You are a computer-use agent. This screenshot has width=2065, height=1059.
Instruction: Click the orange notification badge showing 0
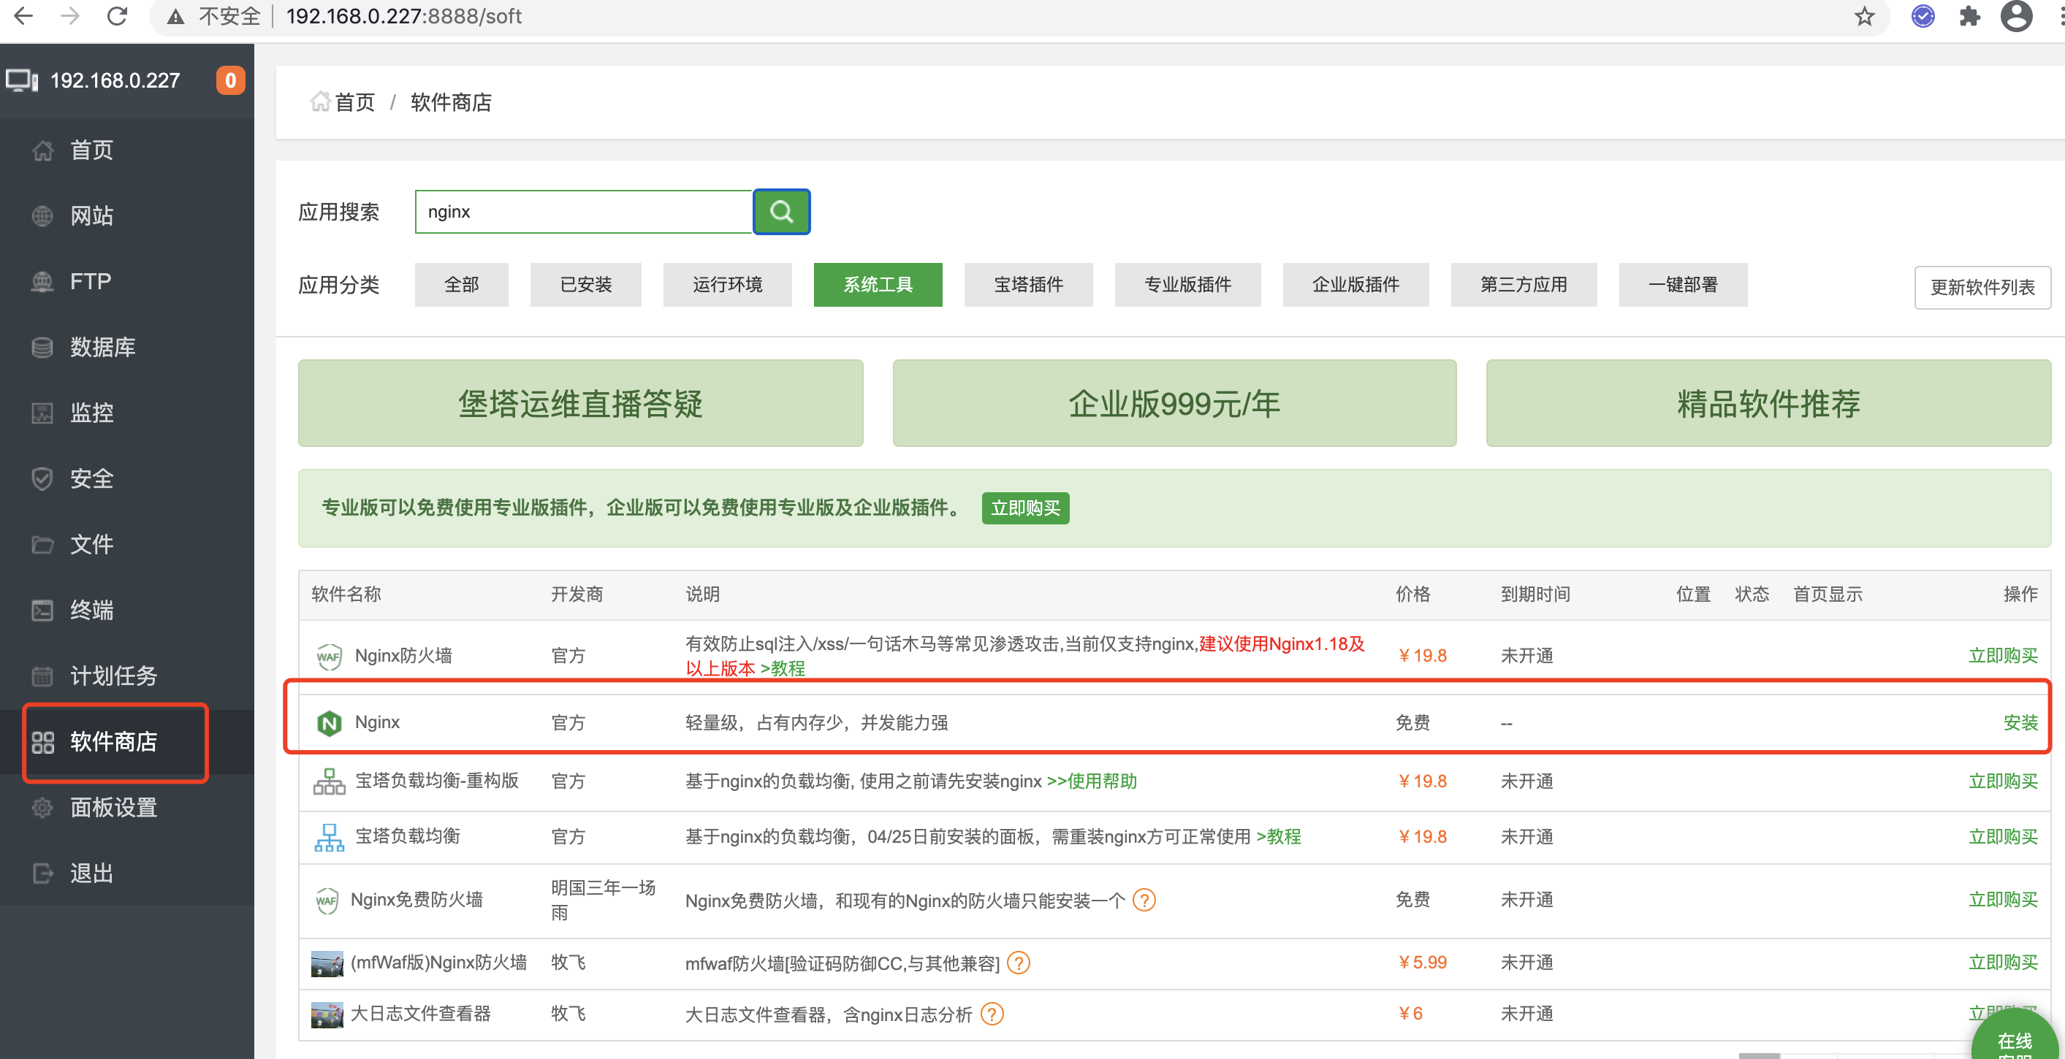tap(230, 80)
